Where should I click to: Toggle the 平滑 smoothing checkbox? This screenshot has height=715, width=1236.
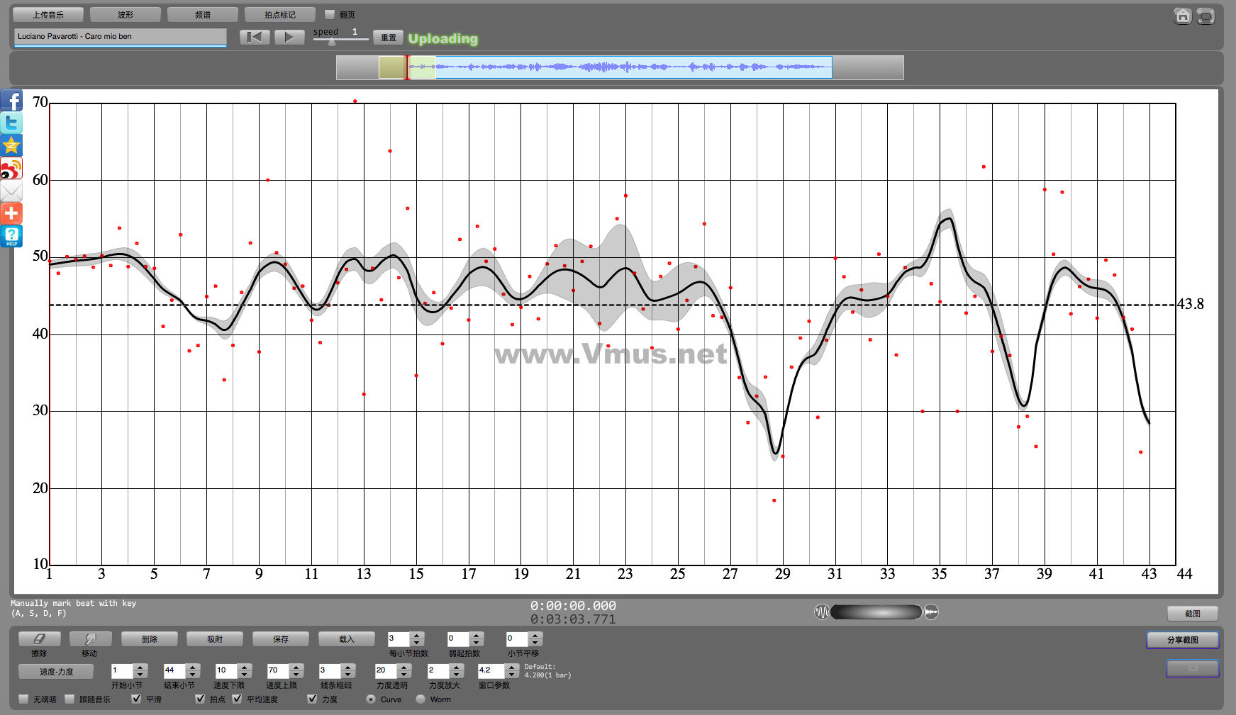136,699
